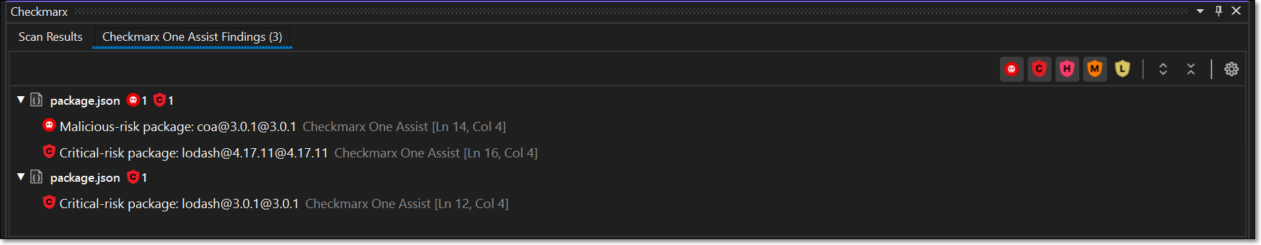The image size is (1261, 245).
Task: Switch to the Scan Results tab
Action: (50, 37)
